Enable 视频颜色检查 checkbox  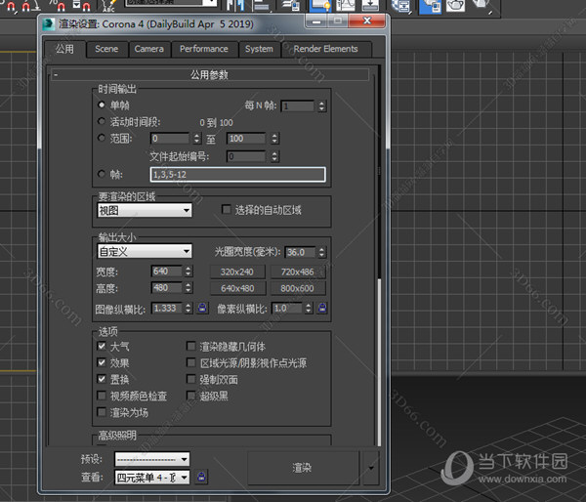102,396
